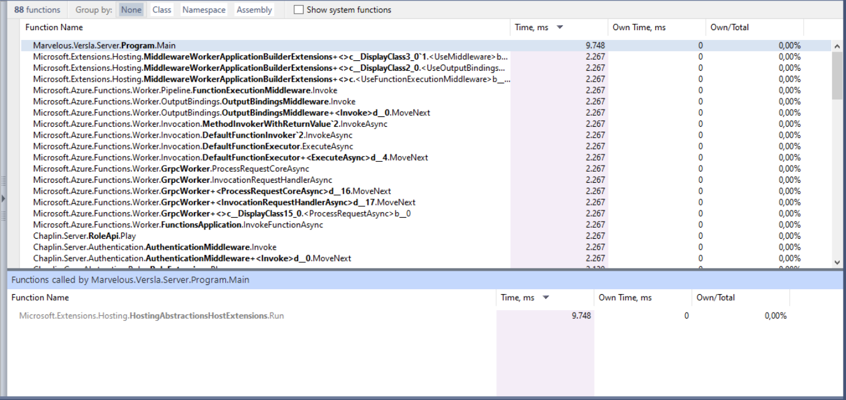Image resolution: width=846 pixels, height=400 pixels.
Task: Select GrpcWorker.ProcessRequestCoreAsync row
Action: 426,169
